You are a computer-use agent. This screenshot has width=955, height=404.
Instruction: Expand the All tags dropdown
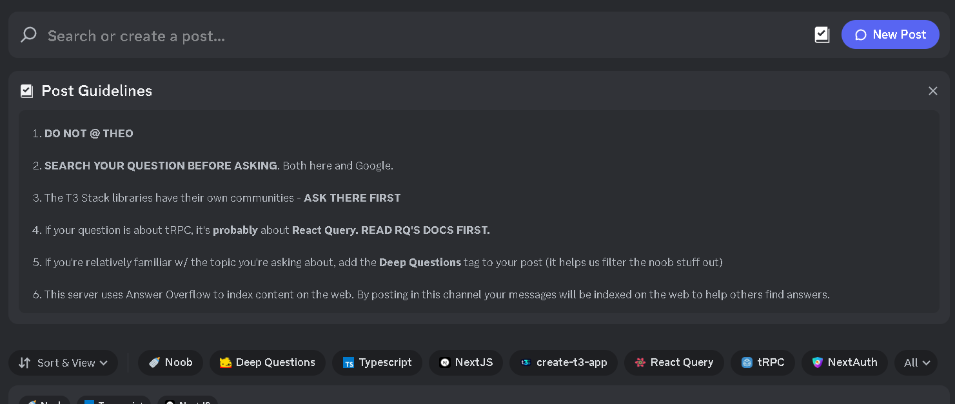click(x=916, y=363)
